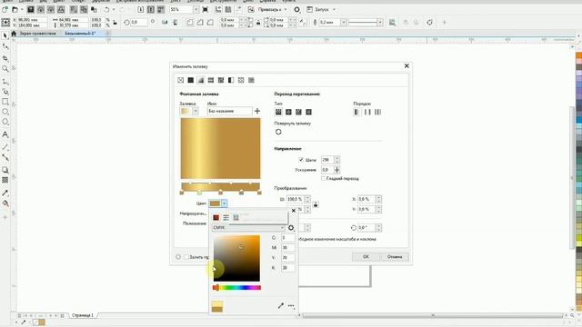This screenshot has height=327, width=582.
Task: Toggle the overprint fill checkbox at dialog bottom
Action: coord(186,257)
